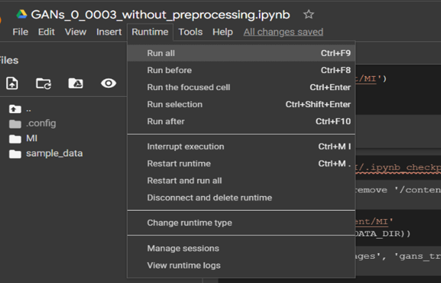
Task: Click the Google Drive icon beside notebook title
Action: click(x=21, y=14)
